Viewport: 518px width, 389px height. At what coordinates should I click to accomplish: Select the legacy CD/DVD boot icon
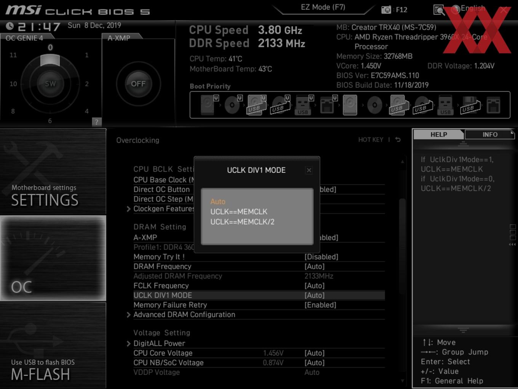click(x=374, y=105)
